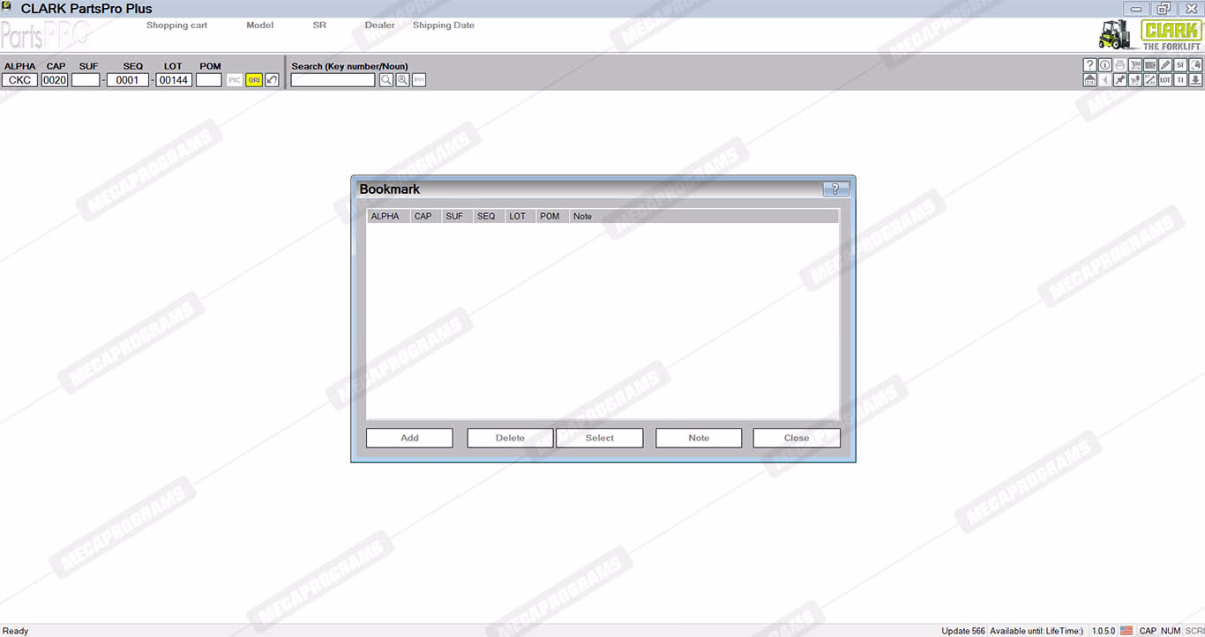The height and width of the screenshot is (637, 1205).
Task: Click the small icon right of search magnifiers
Action: click(x=419, y=80)
